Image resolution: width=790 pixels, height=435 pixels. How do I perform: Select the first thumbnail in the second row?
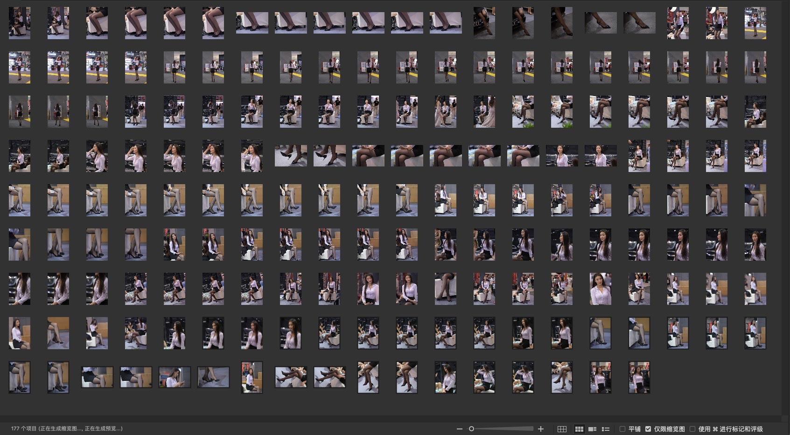[20, 67]
